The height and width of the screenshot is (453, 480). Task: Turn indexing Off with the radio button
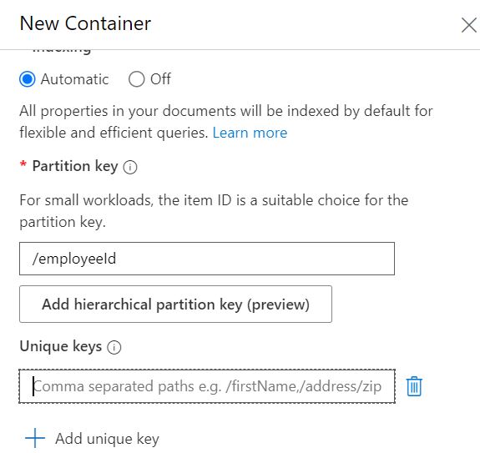(136, 79)
